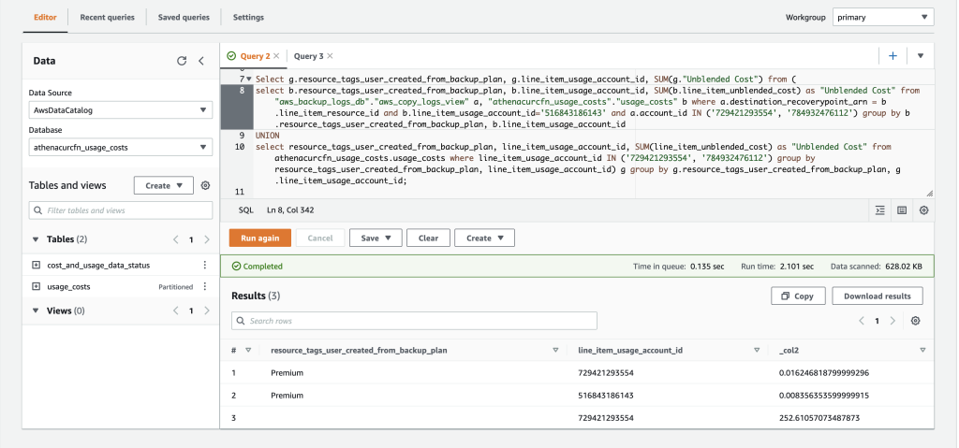Open options menu for cost_and_usage_data_status table

205,266
